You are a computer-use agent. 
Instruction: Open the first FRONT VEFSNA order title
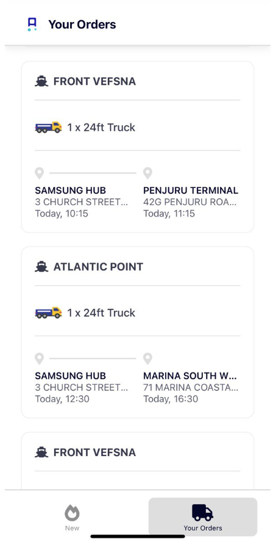coord(94,82)
